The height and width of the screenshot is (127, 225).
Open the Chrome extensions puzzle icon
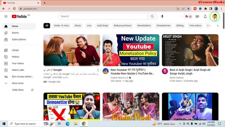(205, 9)
